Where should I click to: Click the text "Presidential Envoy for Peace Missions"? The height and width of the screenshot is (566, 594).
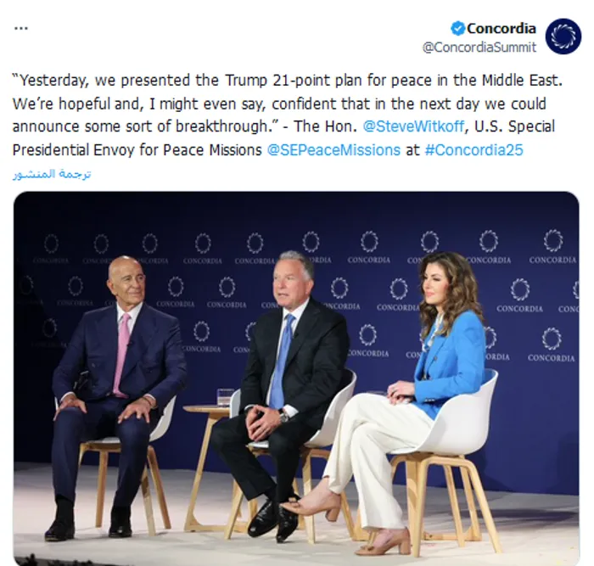137,149
